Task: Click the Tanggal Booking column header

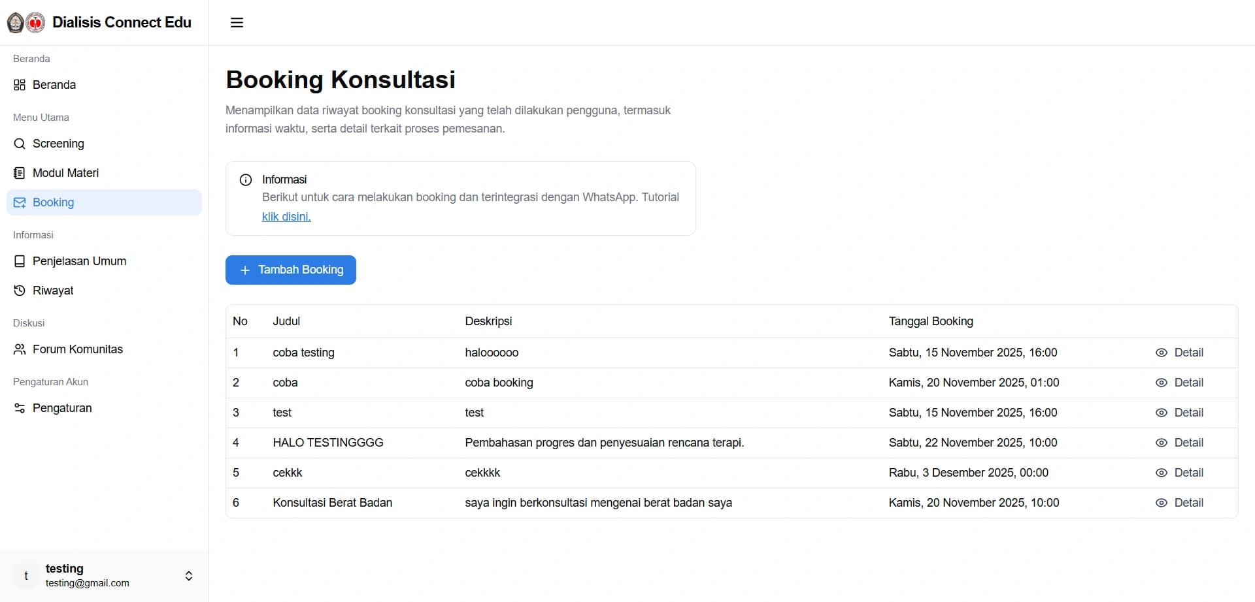Action: tap(931, 321)
